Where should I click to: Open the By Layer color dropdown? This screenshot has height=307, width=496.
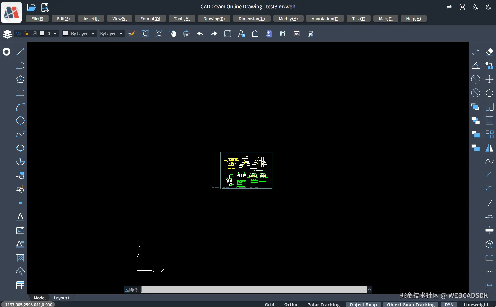(x=92, y=34)
